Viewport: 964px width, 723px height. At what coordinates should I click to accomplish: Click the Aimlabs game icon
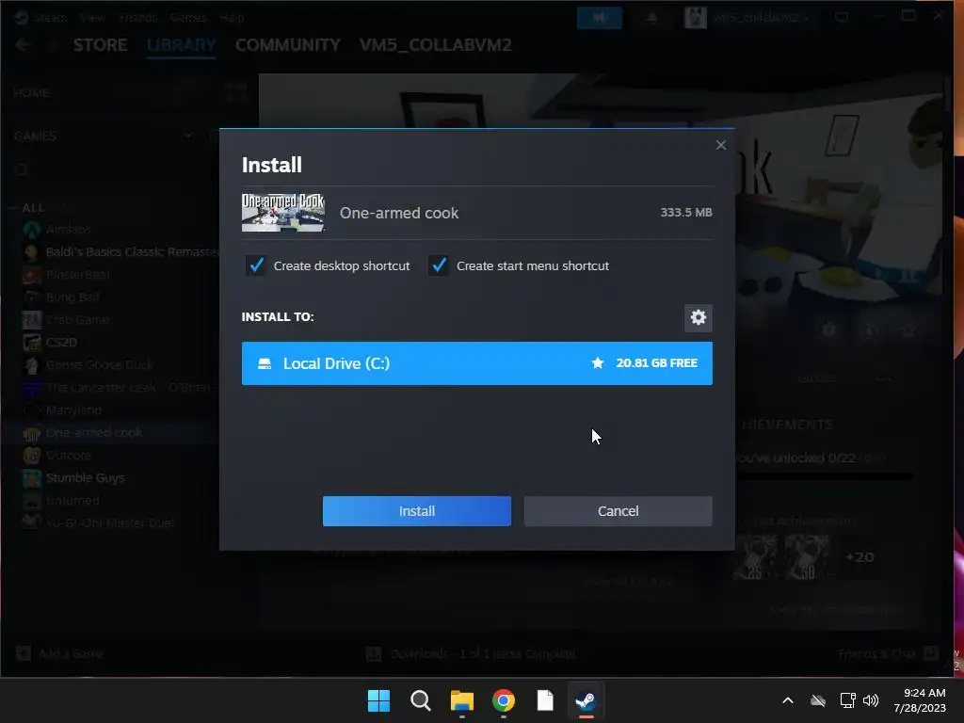pyautogui.click(x=31, y=230)
